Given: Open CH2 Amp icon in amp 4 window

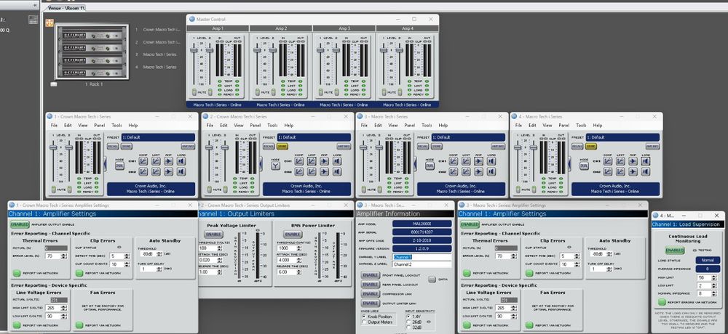Looking at the screenshot, I should [633, 172].
